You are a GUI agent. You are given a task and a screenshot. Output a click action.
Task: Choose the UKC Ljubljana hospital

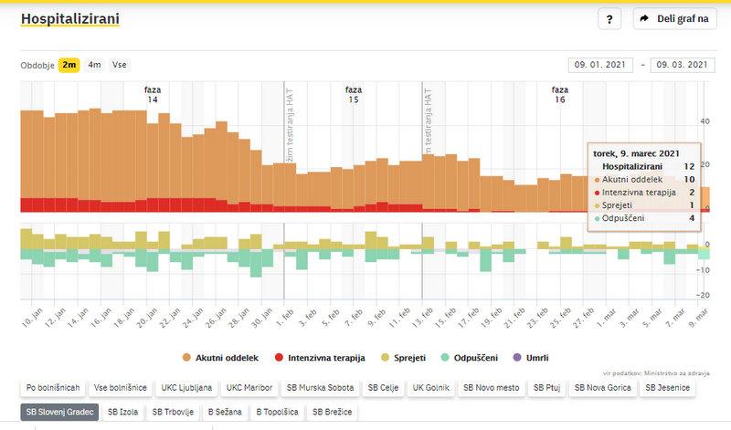coord(186,388)
